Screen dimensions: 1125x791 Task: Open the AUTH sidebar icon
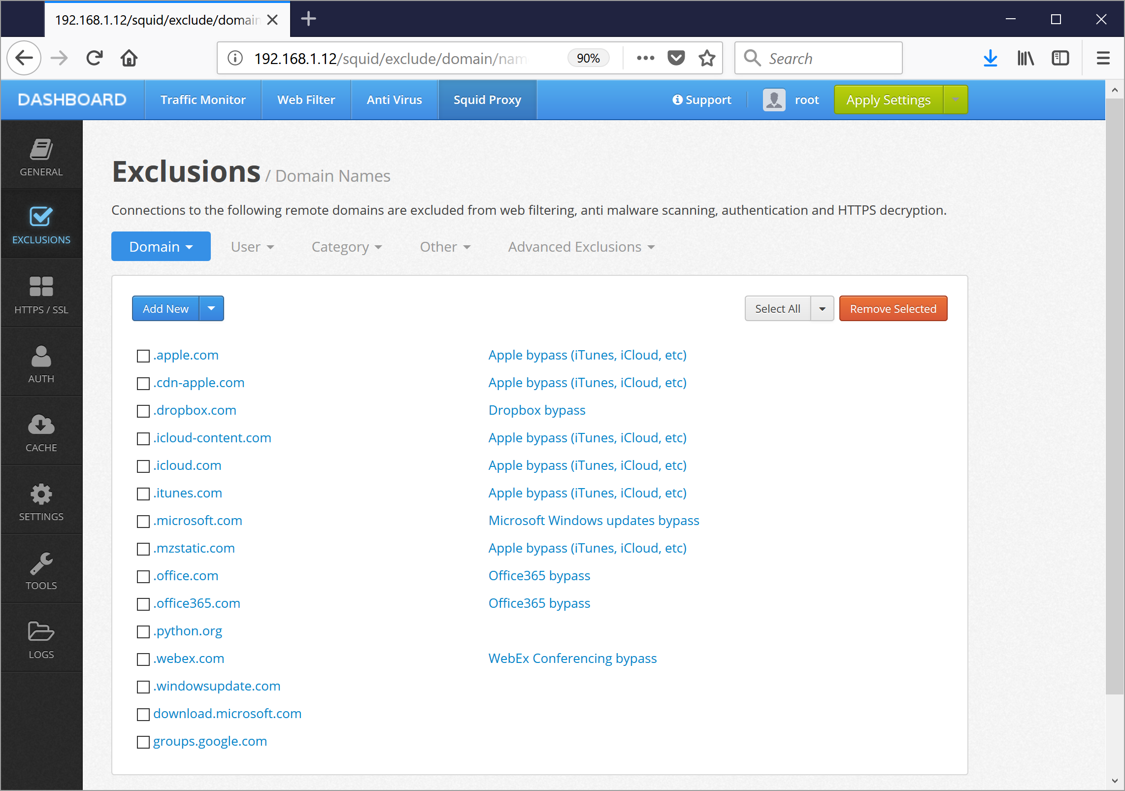[x=40, y=361]
